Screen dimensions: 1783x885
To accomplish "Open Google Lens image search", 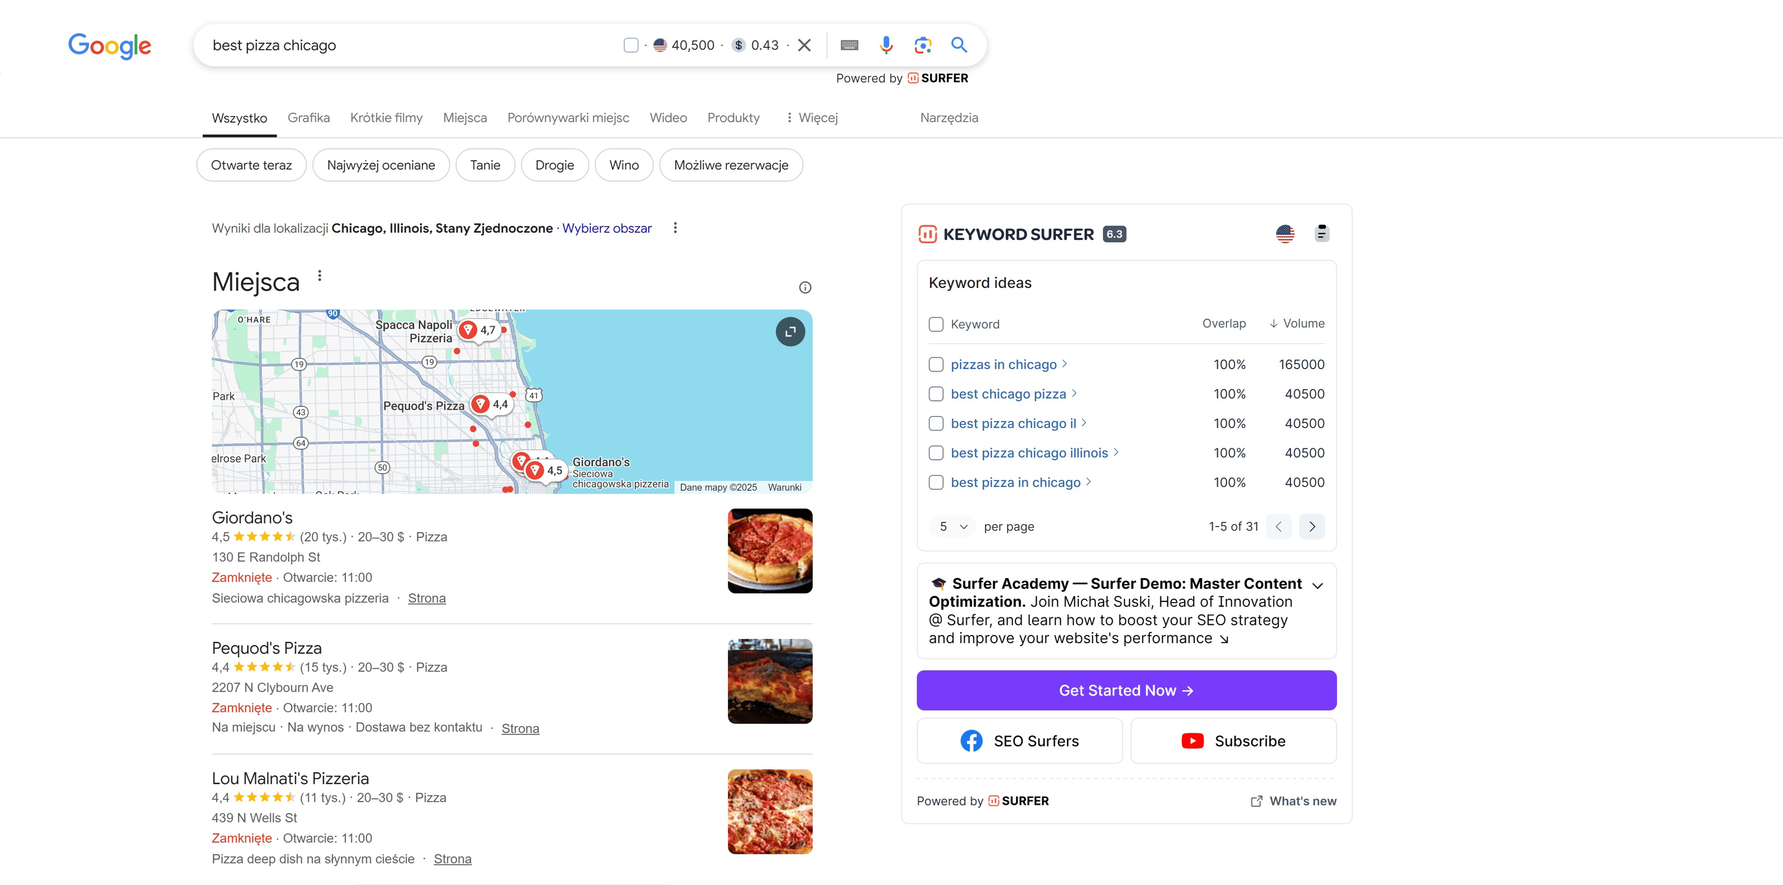I will click(922, 45).
